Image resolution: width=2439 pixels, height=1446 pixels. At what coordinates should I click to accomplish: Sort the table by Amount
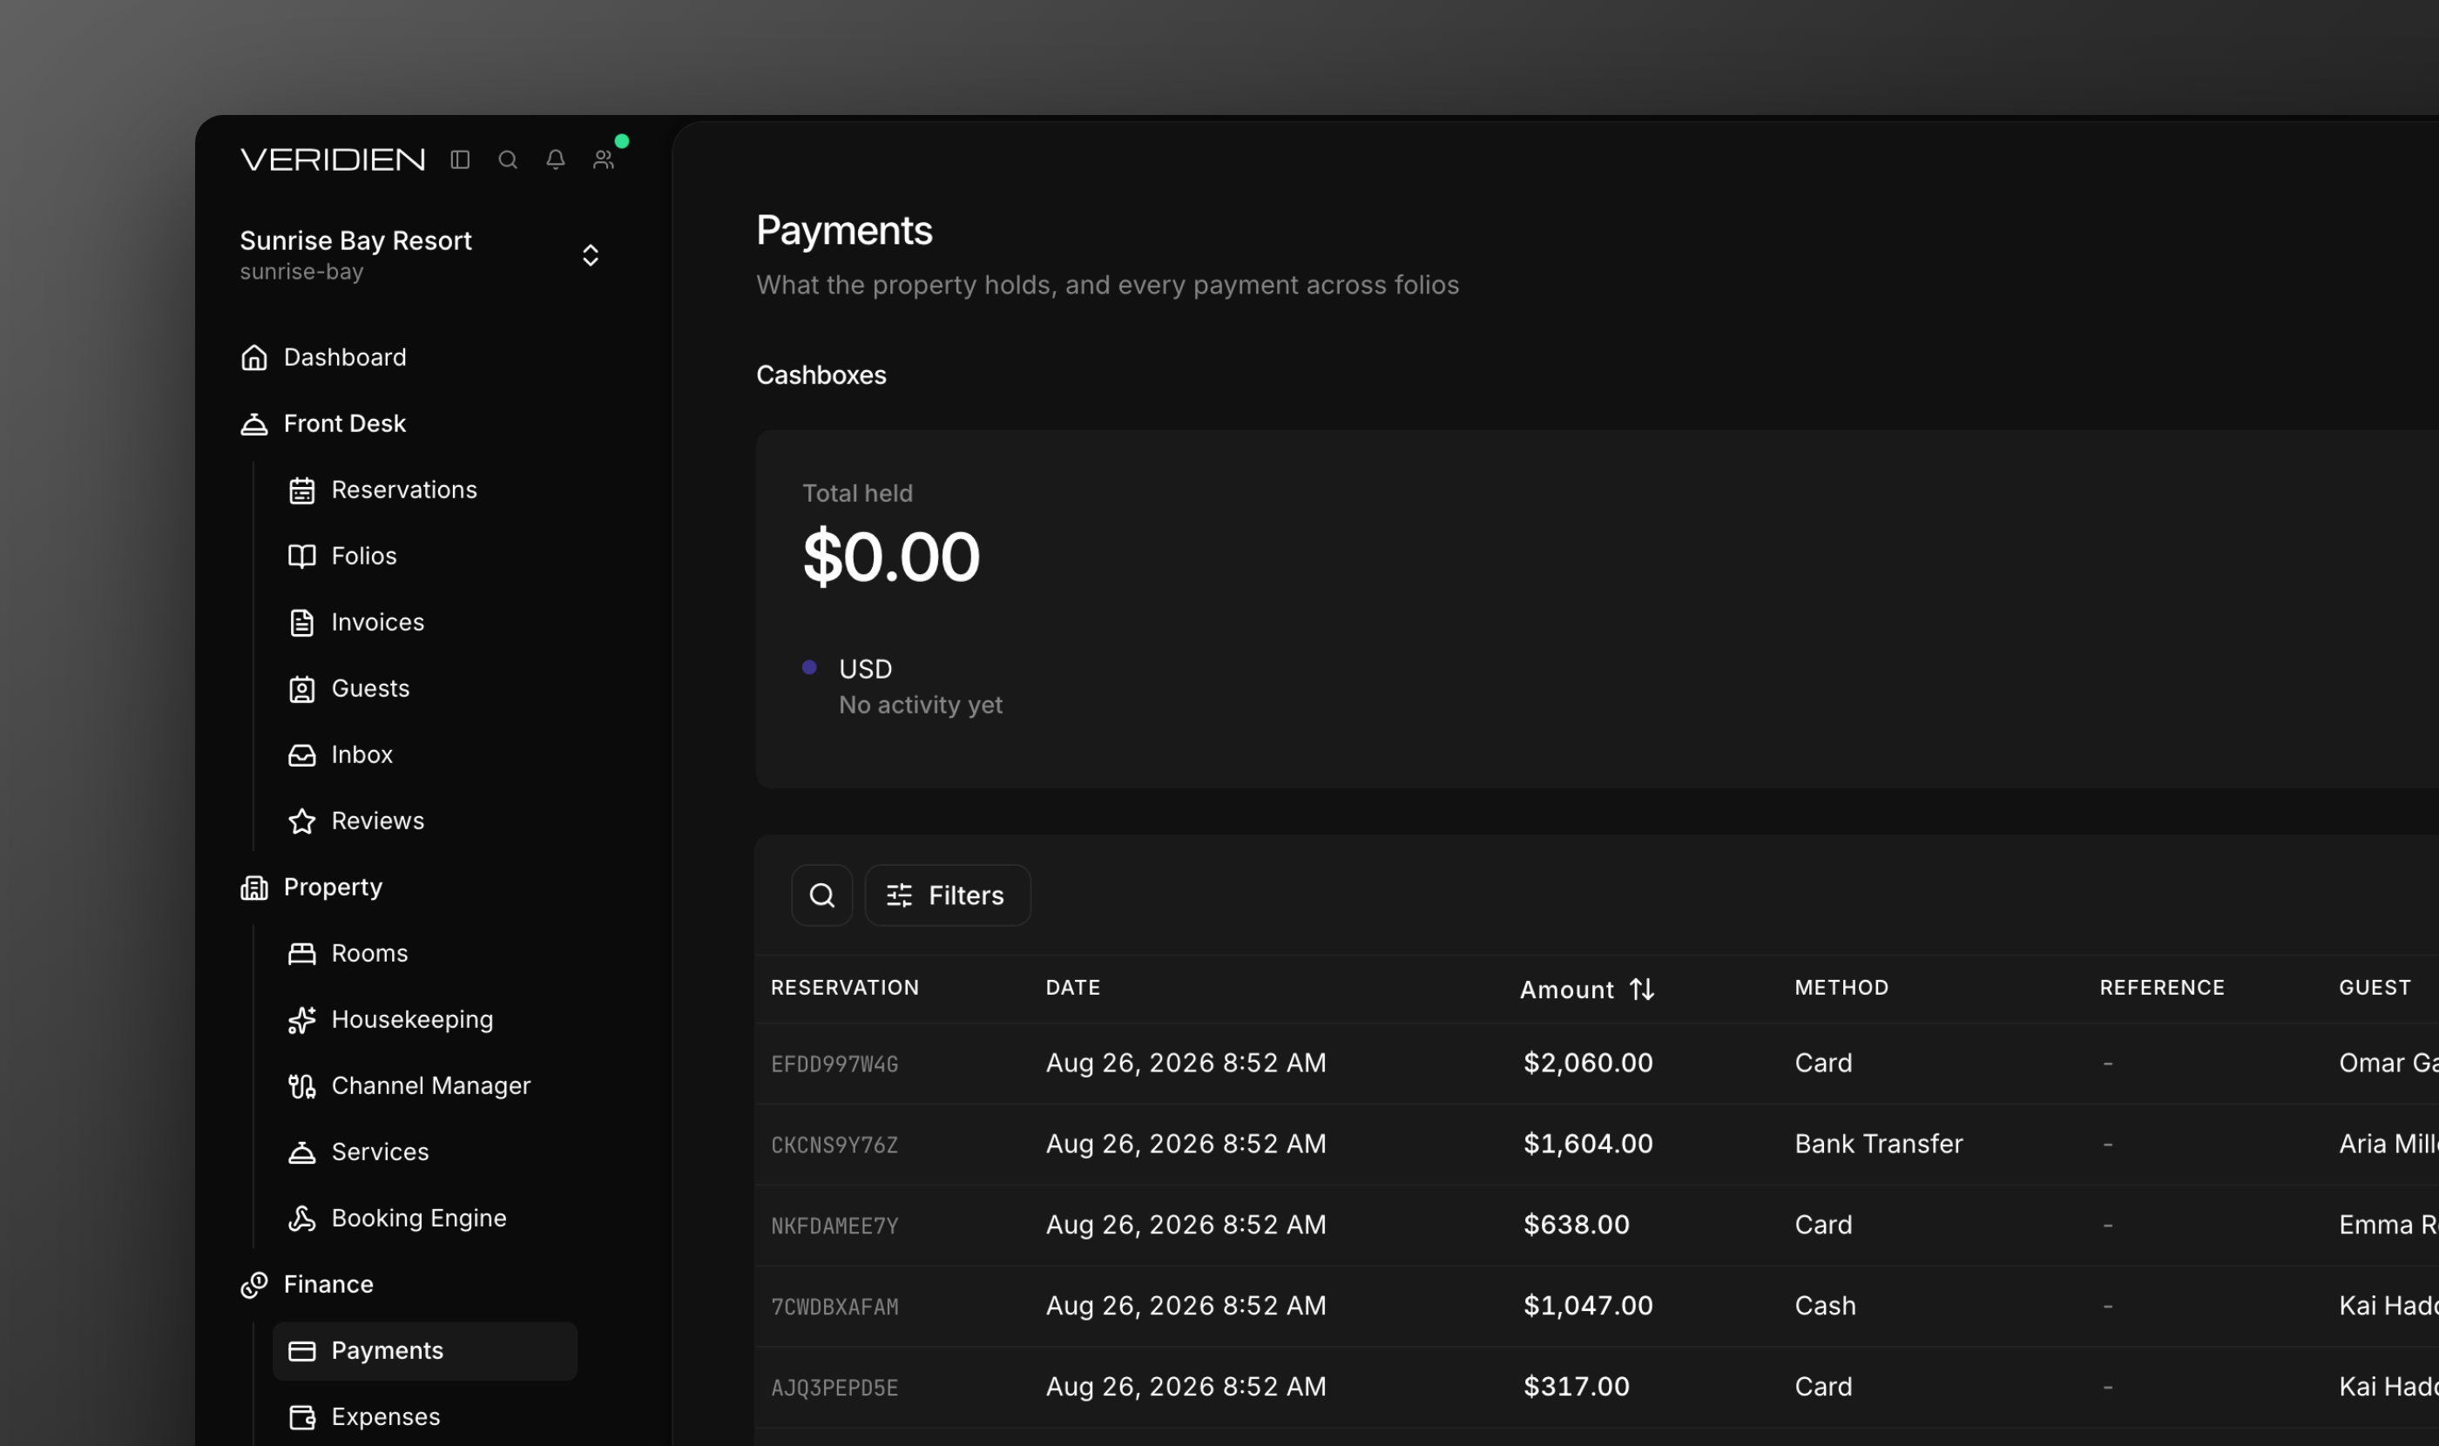(1587, 990)
